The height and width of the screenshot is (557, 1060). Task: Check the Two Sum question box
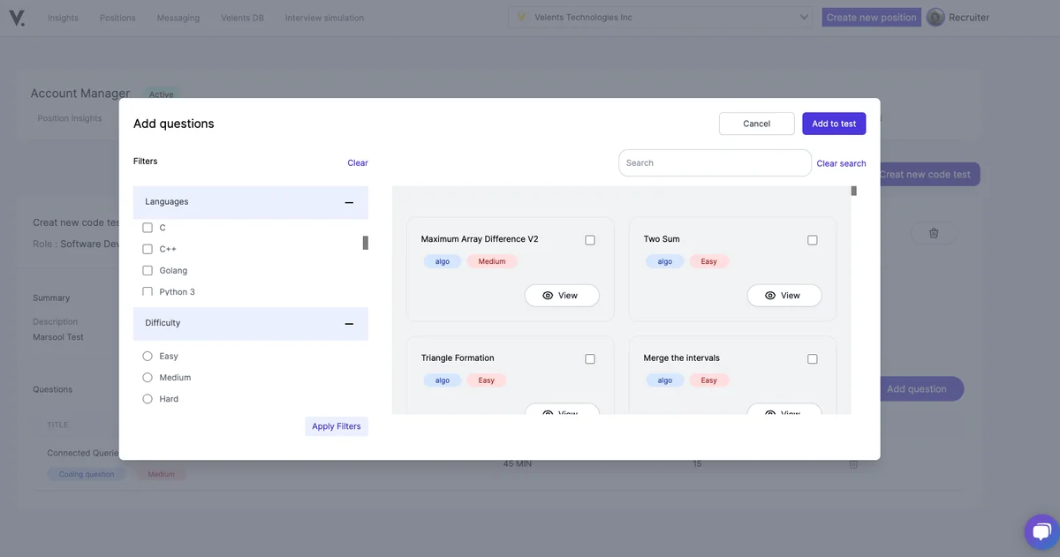813,240
